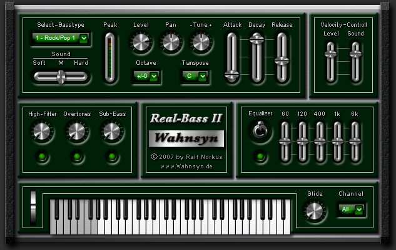Click the copyright 2007 by Ralf Norkus text
Image resolution: width=396 pixels, height=250 pixels.
[x=186, y=157]
